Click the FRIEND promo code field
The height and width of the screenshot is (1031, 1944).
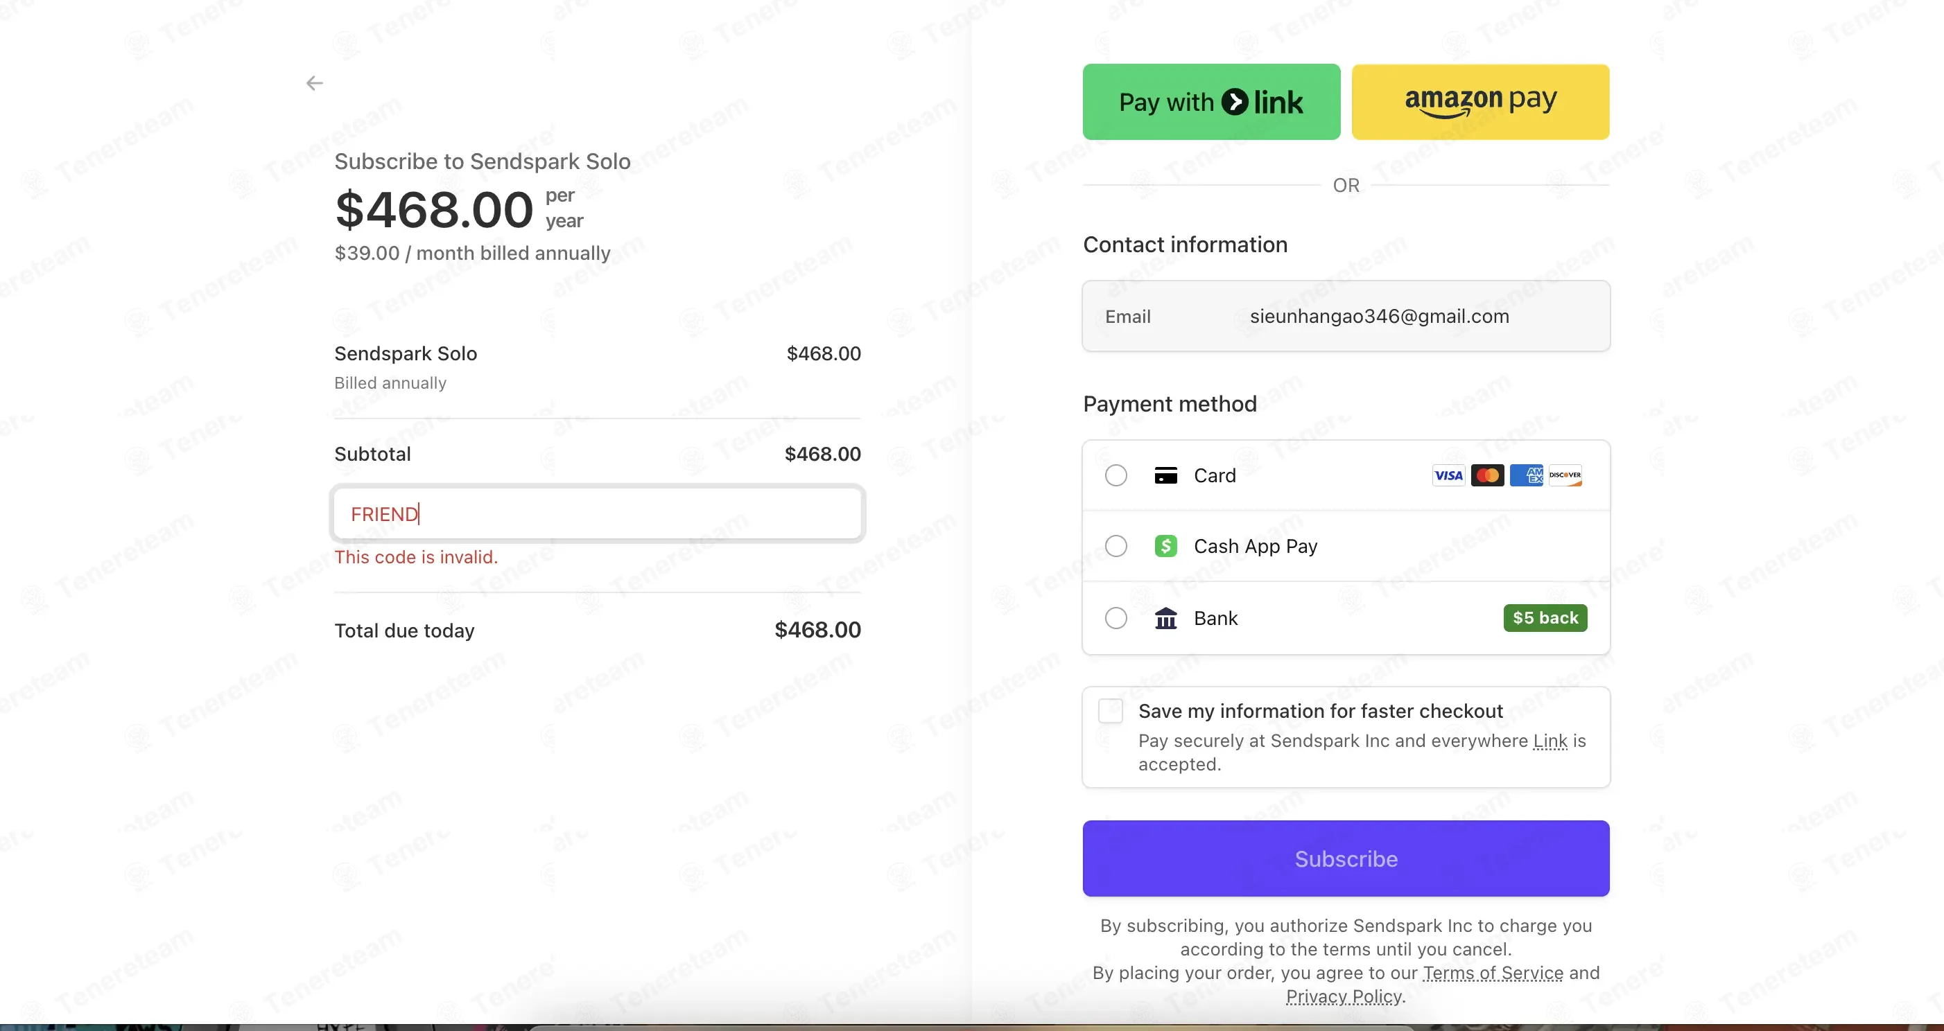point(598,513)
